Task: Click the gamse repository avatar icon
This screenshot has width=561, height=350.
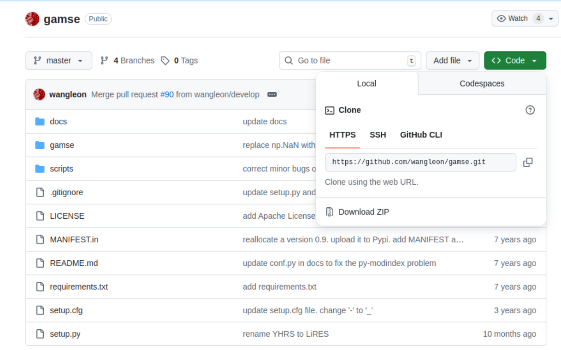Action: [32, 19]
